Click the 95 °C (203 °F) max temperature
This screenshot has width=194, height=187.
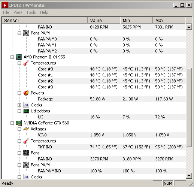tap(169, 147)
